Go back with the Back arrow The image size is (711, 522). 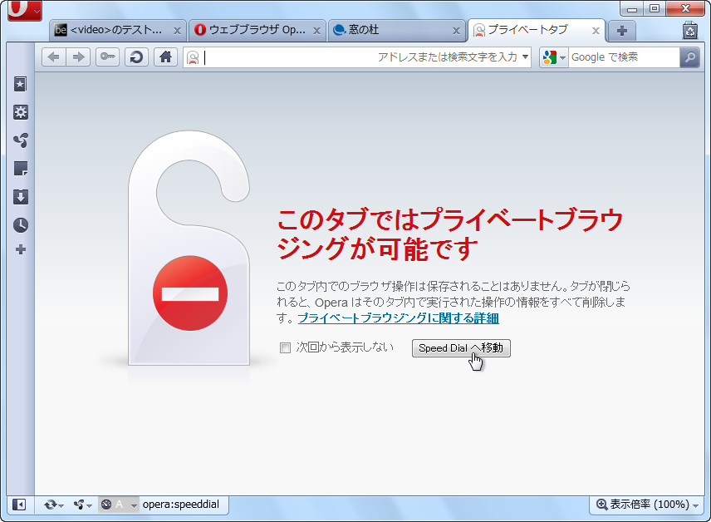[x=54, y=57]
